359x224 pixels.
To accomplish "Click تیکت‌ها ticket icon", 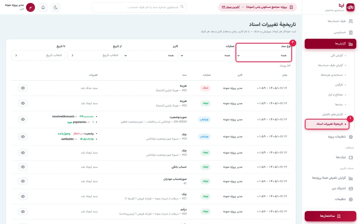I will (x=351, y=157).
